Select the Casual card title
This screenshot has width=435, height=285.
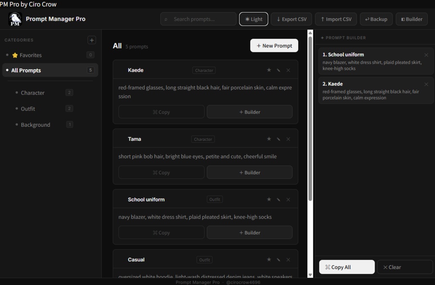tap(136, 260)
